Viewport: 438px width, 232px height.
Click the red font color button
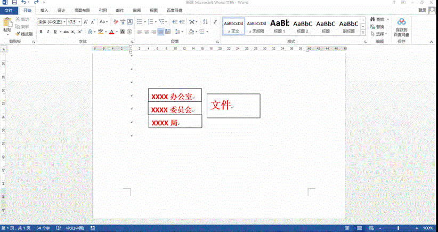(111, 32)
